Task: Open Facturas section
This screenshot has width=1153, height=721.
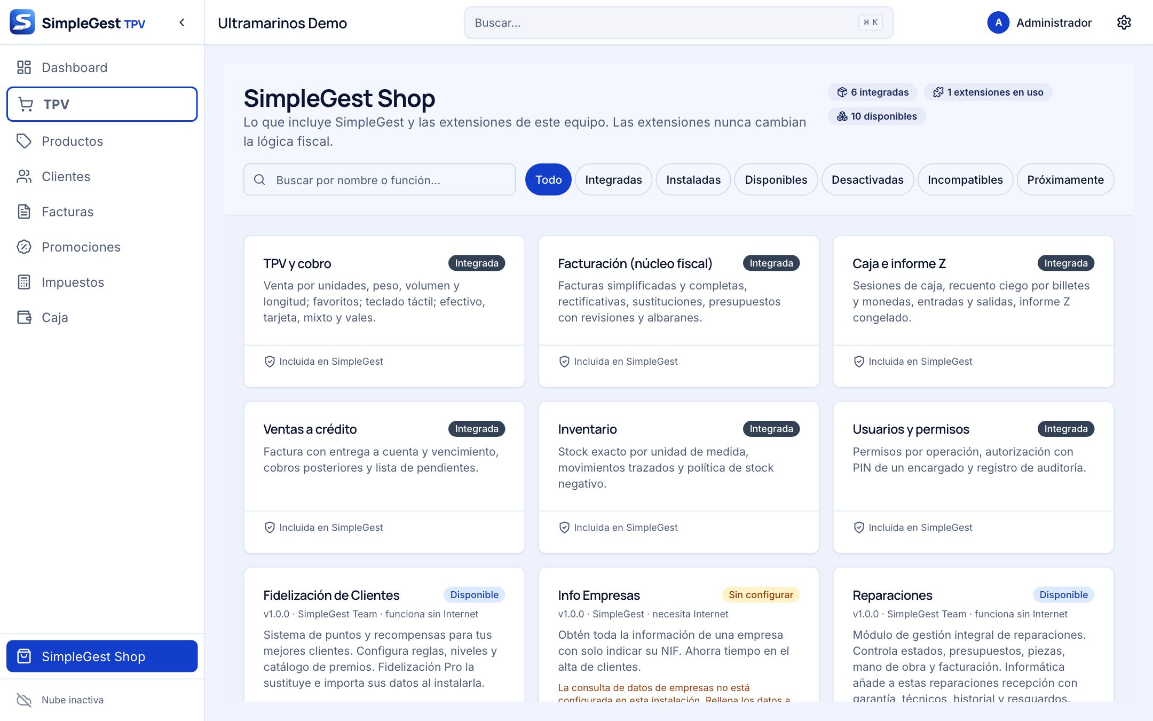Action: point(102,211)
